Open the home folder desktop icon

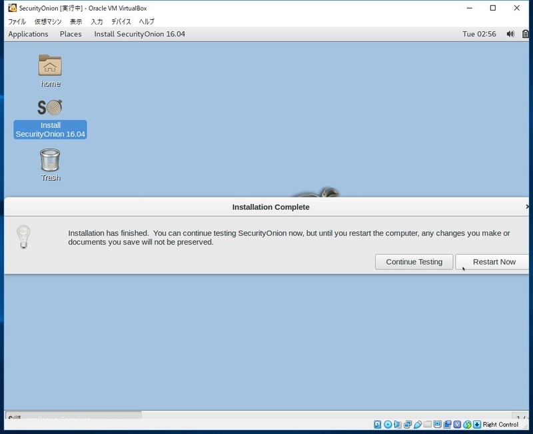[50, 65]
